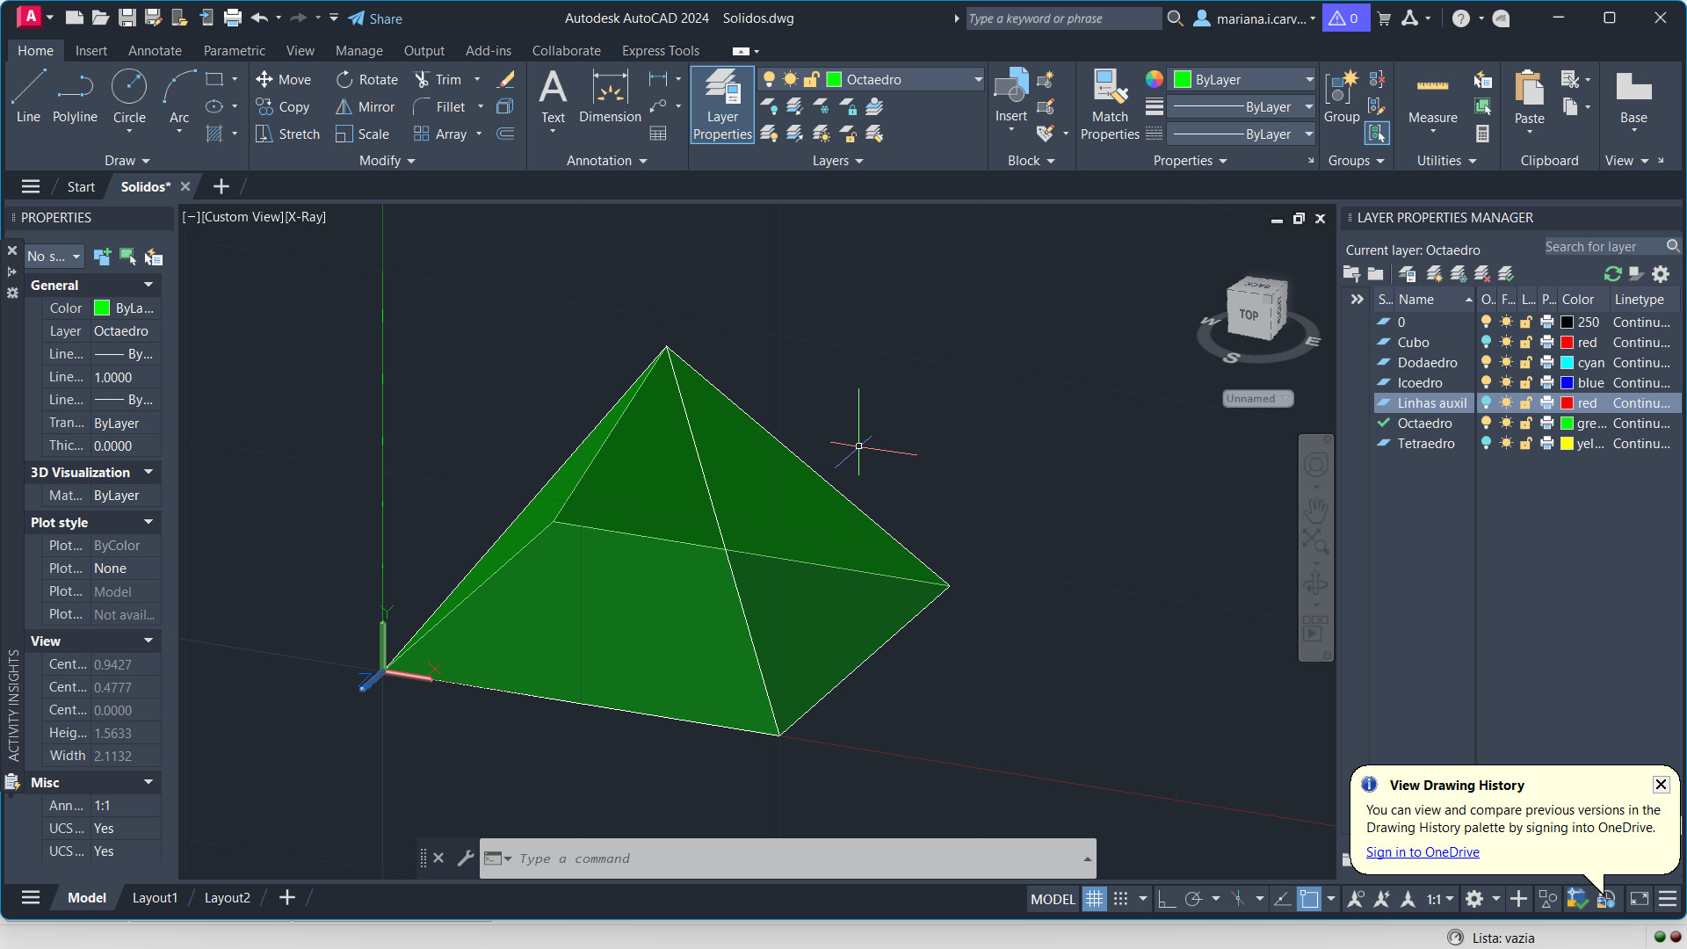Click the Match Properties icon

point(1109,88)
